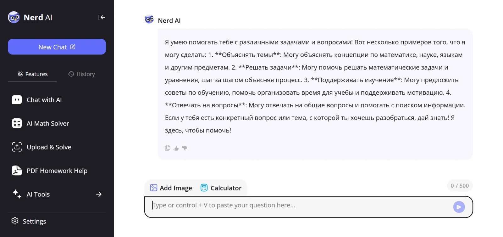Click the Features grid icon
Image resolution: width=503 pixels, height=237 pixels.
pos(20,74)
